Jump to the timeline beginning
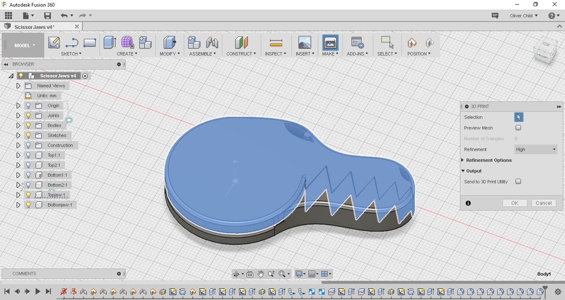Screen dimensions: 565x300 coord(7,291)
